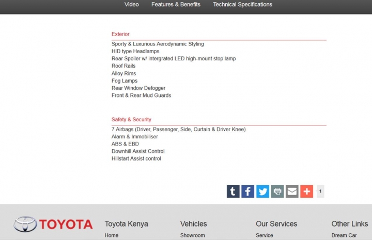Click the 'Rear Window Defogger' text
Image resolution: width=372 pixels, height=240 pixels.
[138, 88]
